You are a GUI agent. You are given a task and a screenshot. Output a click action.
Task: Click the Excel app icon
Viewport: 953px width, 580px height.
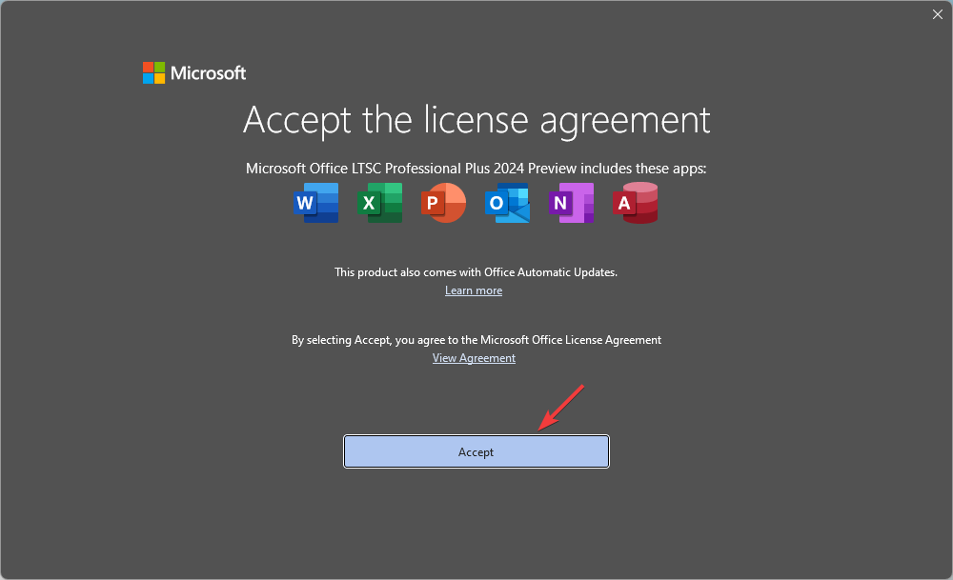[x=380, y=203]
